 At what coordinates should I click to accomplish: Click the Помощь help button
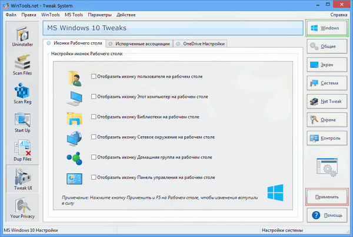[x=326, y=215]
